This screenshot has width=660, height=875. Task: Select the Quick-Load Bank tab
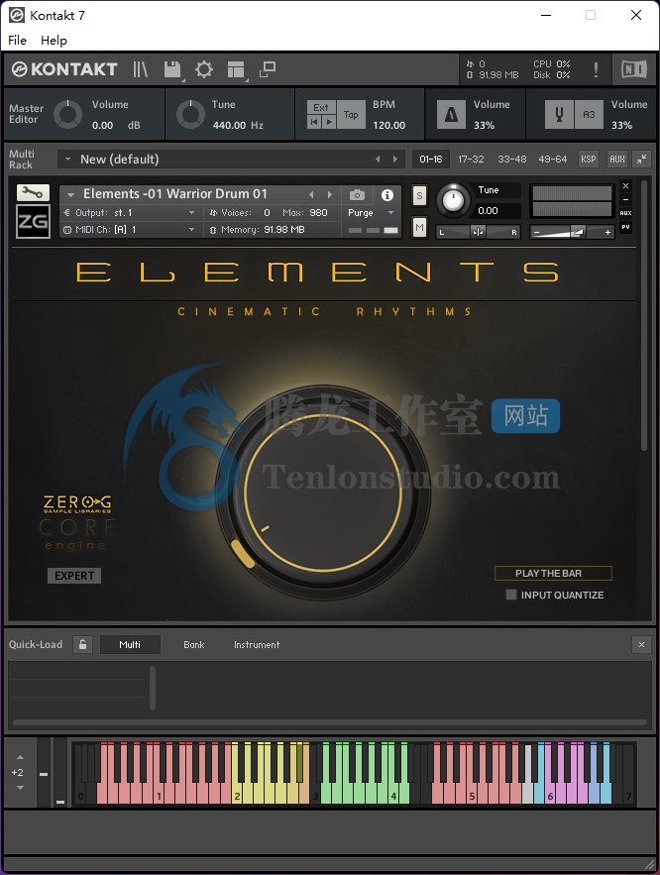click(194, 644)
